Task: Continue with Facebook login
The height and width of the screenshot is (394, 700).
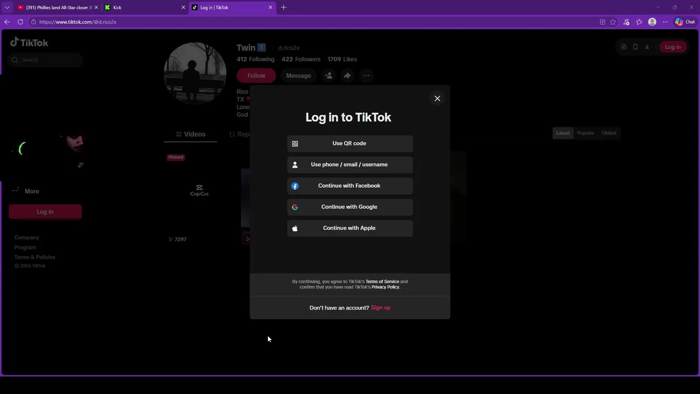Action: 350,186
